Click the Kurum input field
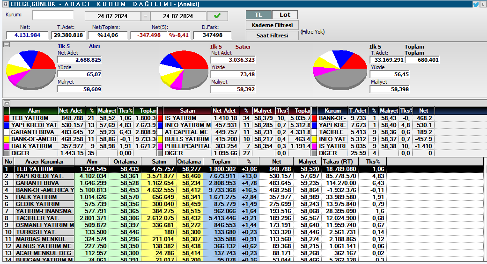The image size is (487, 264). 53,15
